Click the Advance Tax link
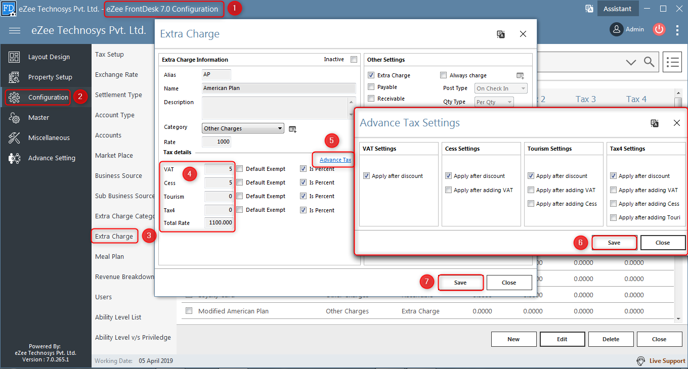 335,160
